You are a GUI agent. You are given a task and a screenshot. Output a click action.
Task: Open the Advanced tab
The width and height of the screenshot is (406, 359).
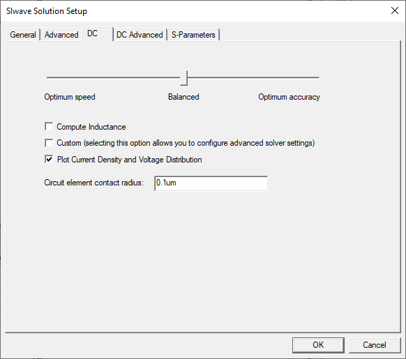[61, 35]
